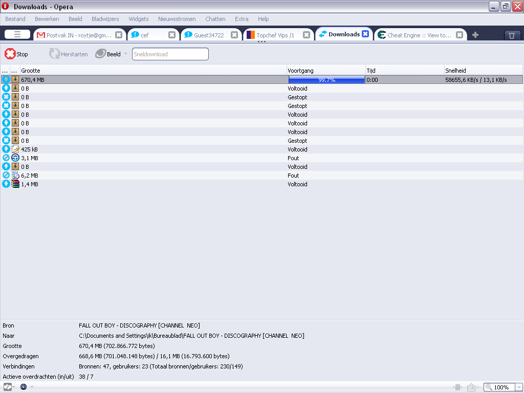Screen dimensions: 524x393
Task: Focus the Sneldownload input field
Action: coord(170,54)
